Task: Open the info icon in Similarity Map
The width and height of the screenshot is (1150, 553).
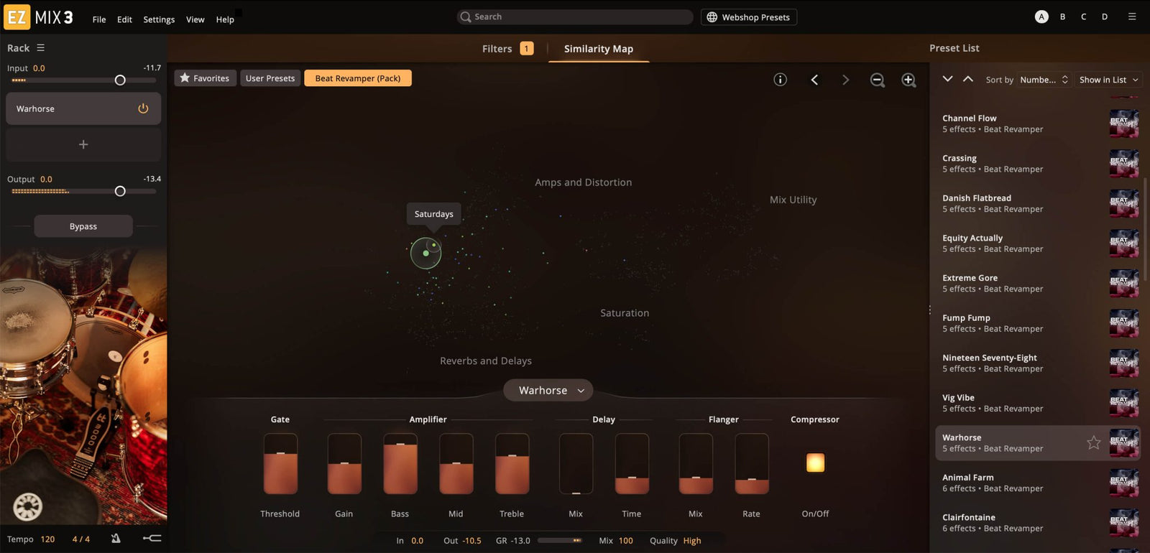Action: click(x=780, y=80)
